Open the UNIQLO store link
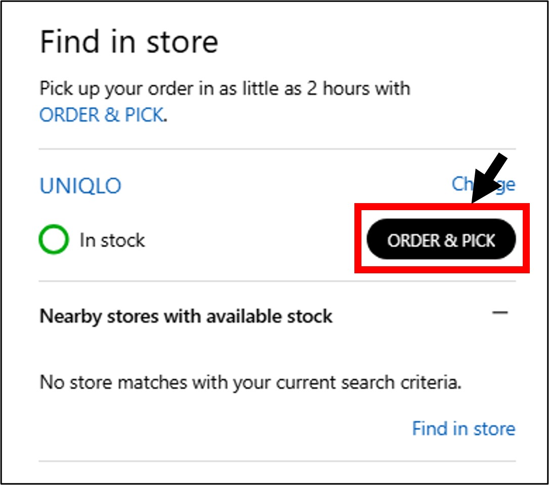The image size is (549, 485). [x=80, y=186]
